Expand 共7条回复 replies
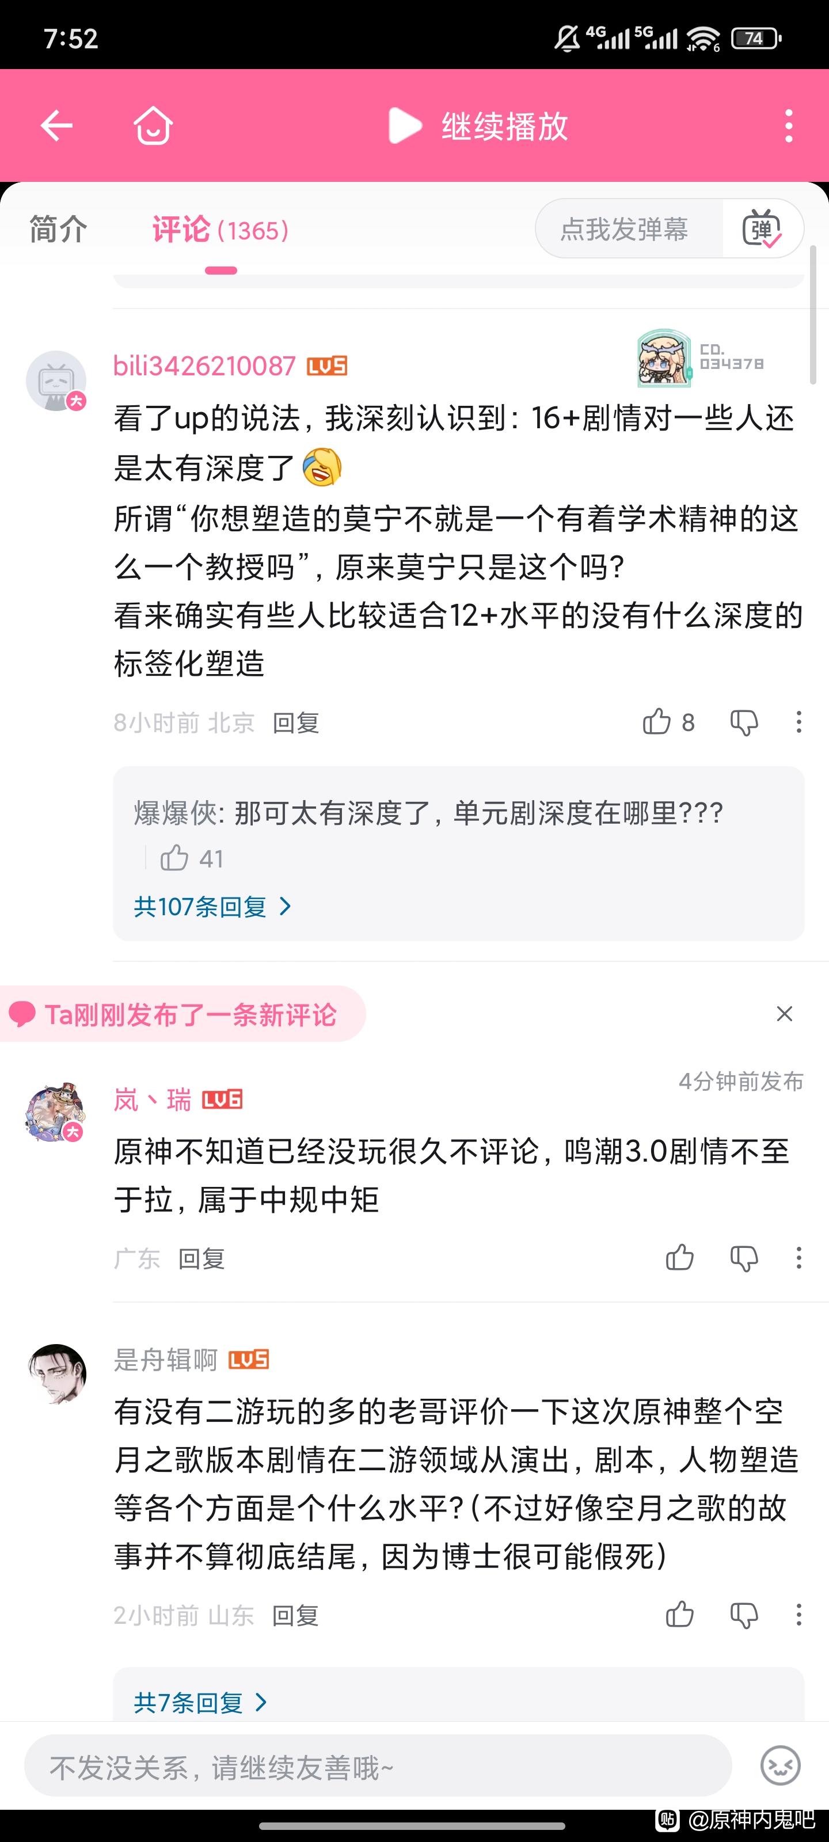 [200, 1703]
